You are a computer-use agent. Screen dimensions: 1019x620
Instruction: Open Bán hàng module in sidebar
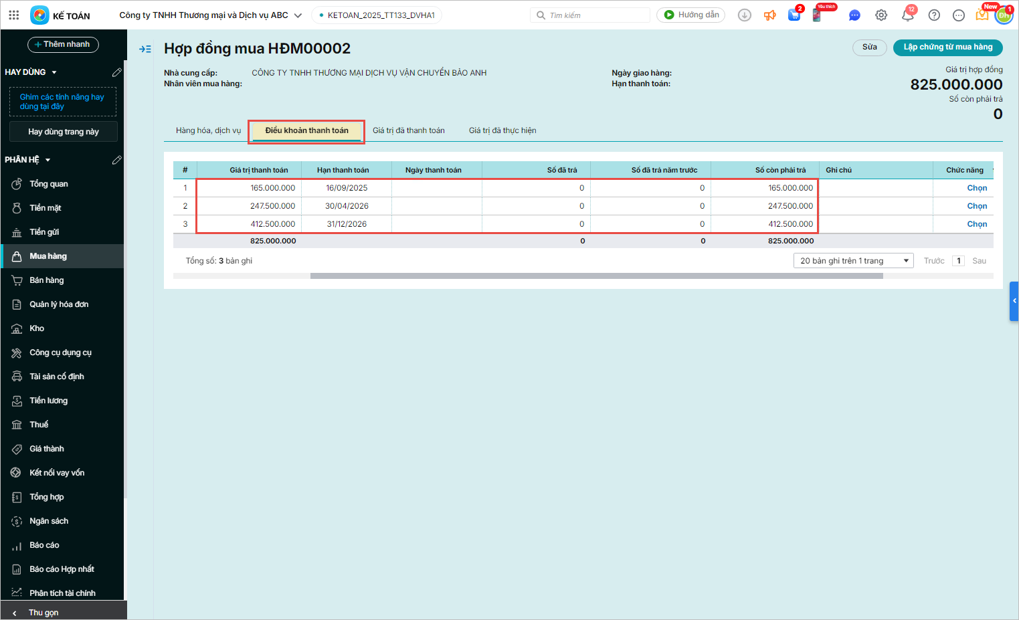[47, 280]
